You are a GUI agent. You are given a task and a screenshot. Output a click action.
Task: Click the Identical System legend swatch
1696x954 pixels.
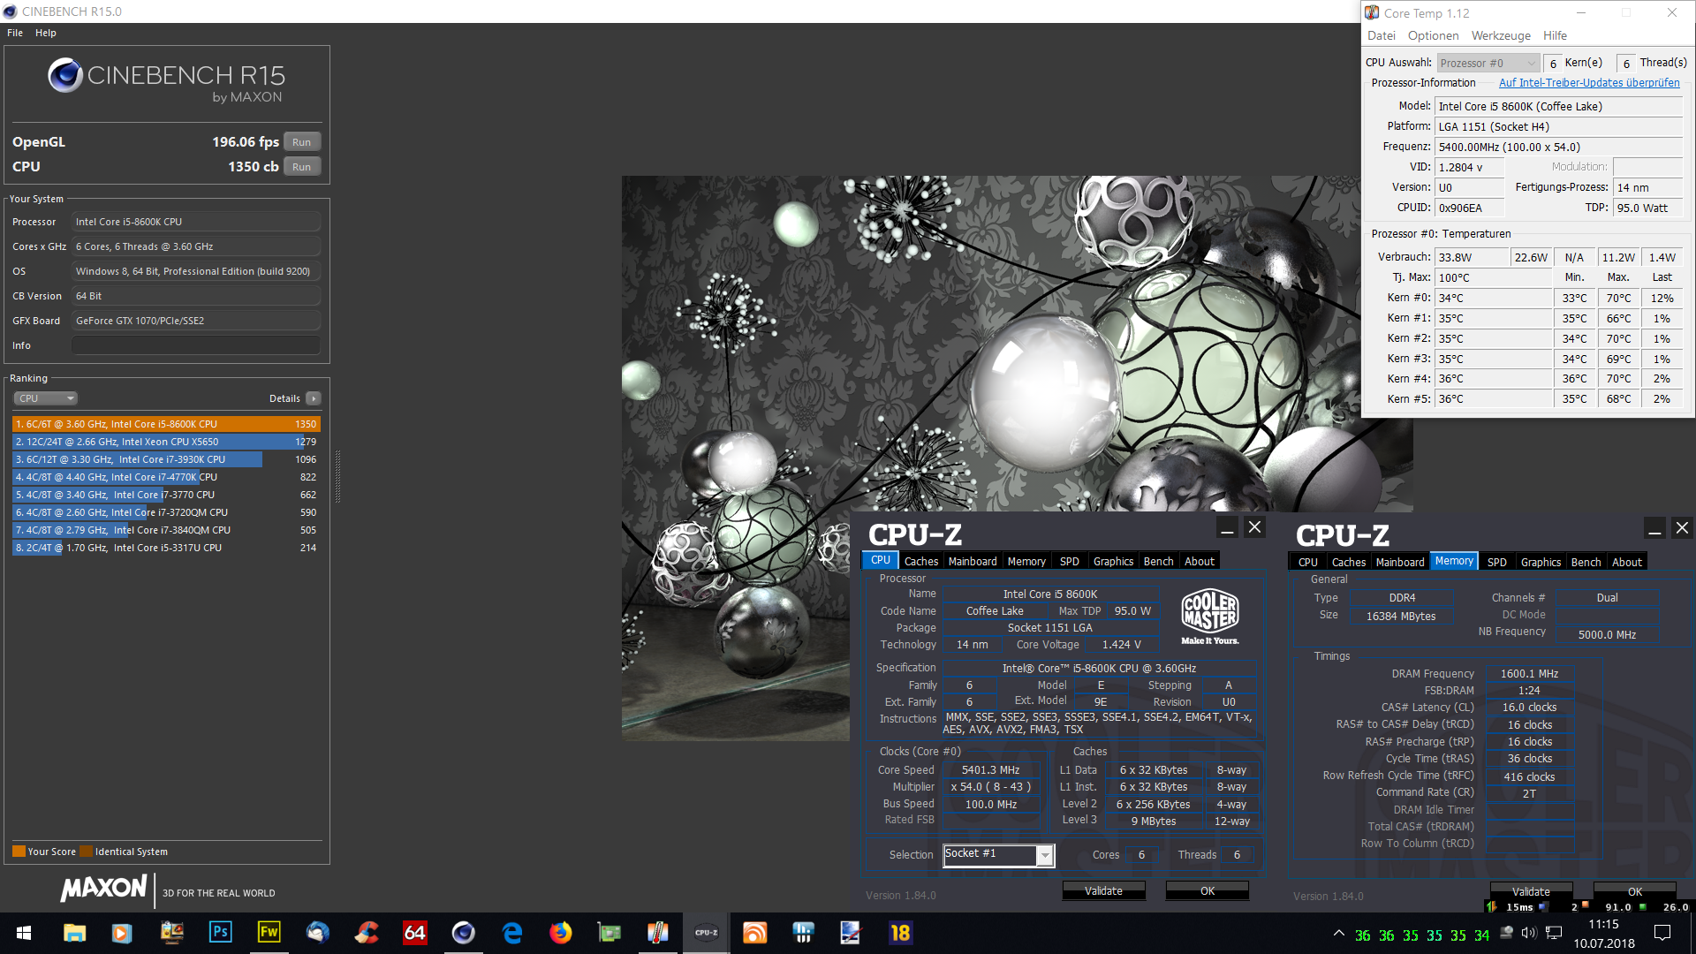tap(86, 852)
